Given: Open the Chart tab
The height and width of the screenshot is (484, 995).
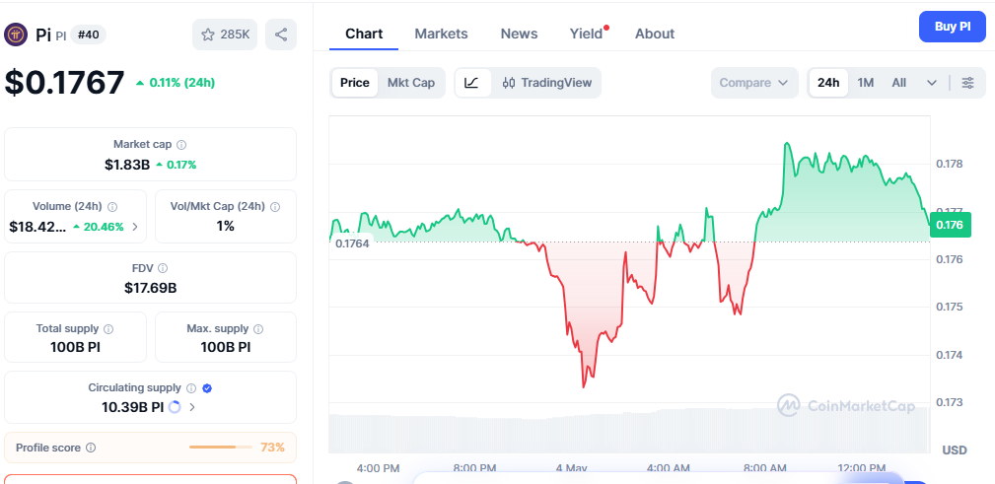Looking at the screenshot, I should pos(364,34).
